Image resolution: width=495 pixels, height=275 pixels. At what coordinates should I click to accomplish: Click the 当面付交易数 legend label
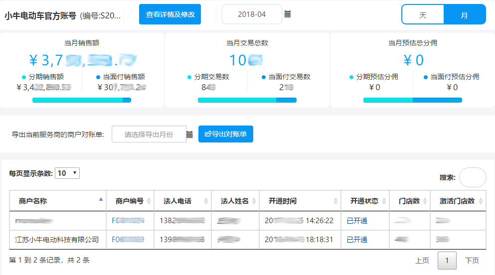point(286,77)
